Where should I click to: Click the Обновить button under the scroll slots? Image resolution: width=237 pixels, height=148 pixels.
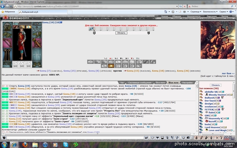(x=121, y=33)
